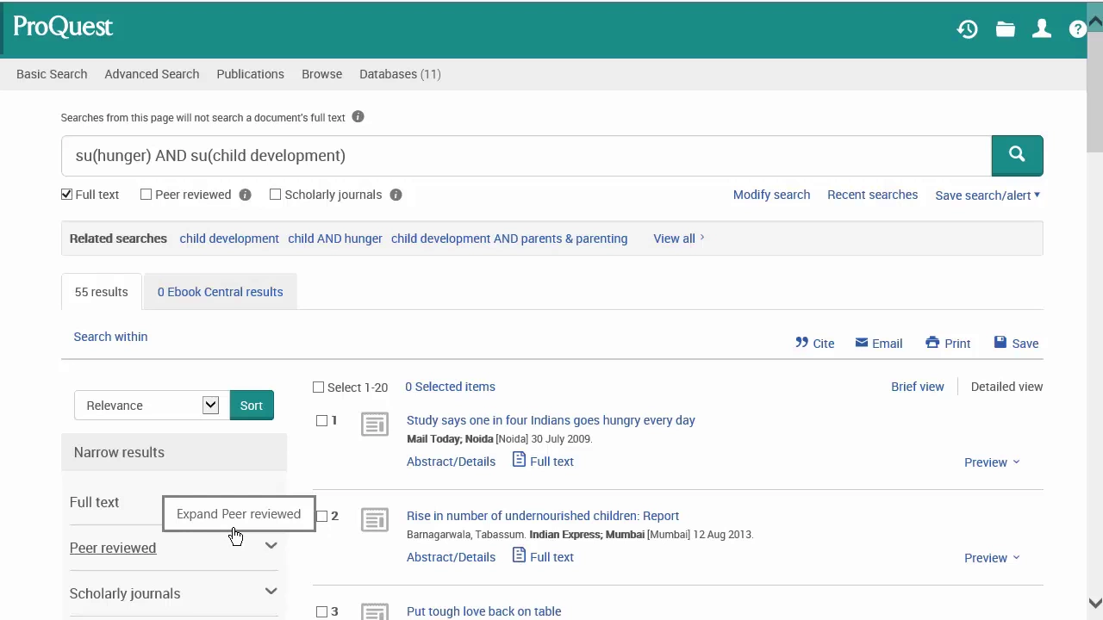Image resolution: width=1103 pixels, height=620 pixels.
Task: Open related search child AND hunger
Action: (334, 239)
